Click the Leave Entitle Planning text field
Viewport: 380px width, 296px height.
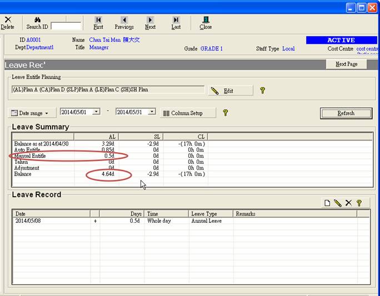tap(108, 89)
